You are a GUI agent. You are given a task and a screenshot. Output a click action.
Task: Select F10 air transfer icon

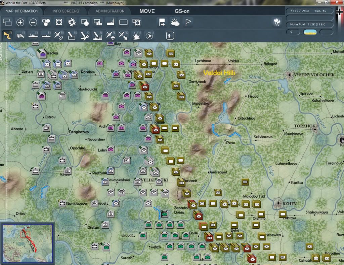pos(123,35)
